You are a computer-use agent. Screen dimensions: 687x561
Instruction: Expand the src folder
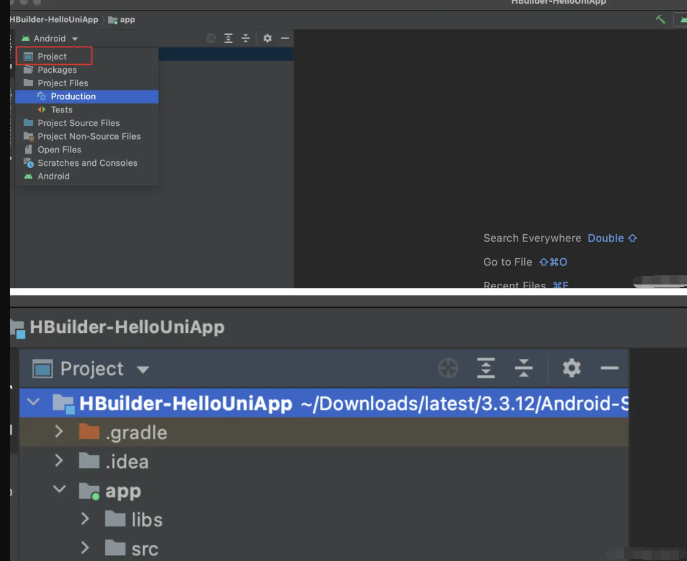pyautogui.click(x=85, y=548)
